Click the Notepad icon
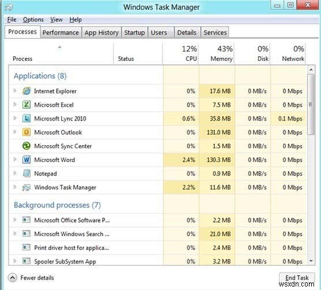Image resolution: width=321 pixels, height=290 pixels. [x=27, y=174]
